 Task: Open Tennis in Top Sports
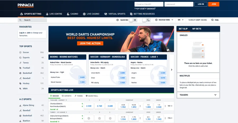pos(26,63)
